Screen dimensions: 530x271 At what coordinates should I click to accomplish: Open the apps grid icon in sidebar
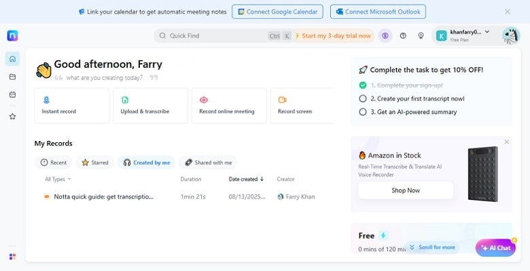pyautogui.click(x=12, y=257)
